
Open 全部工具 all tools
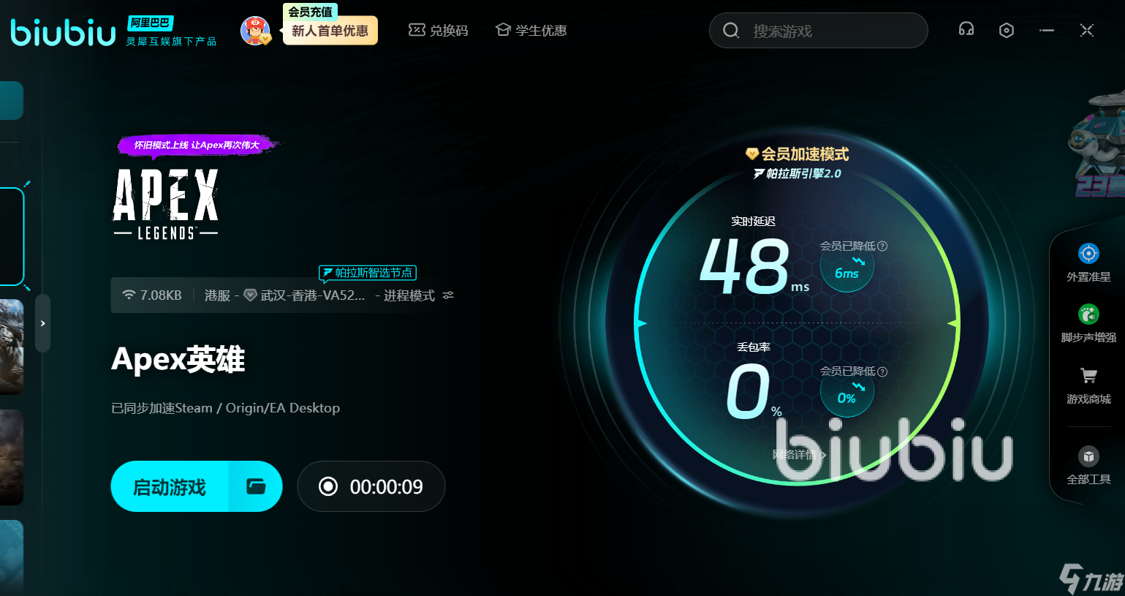point(1088,465)
